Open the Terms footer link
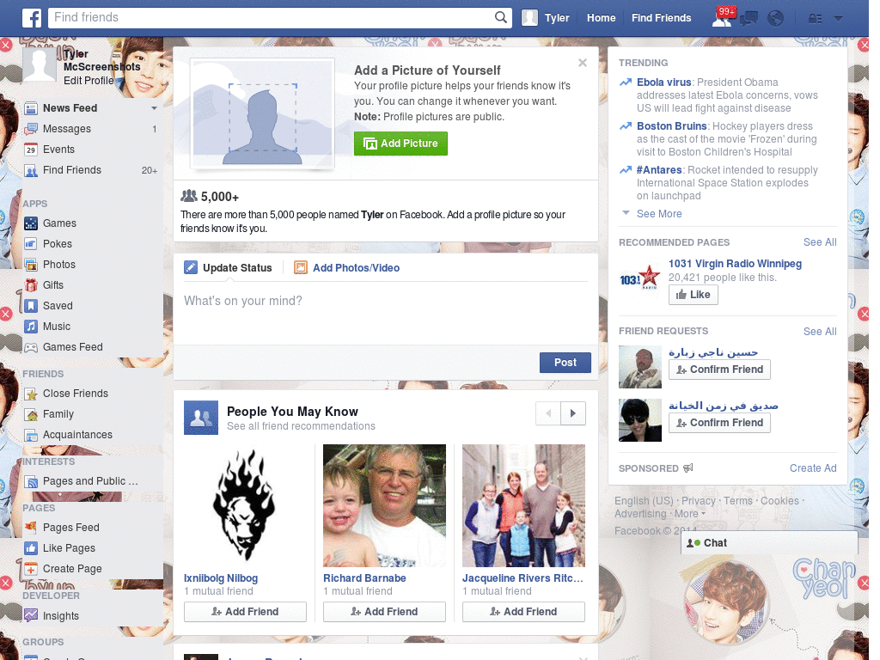Image resolution: width=880 pixels, height=660 pixels. [x=737, y=501]
